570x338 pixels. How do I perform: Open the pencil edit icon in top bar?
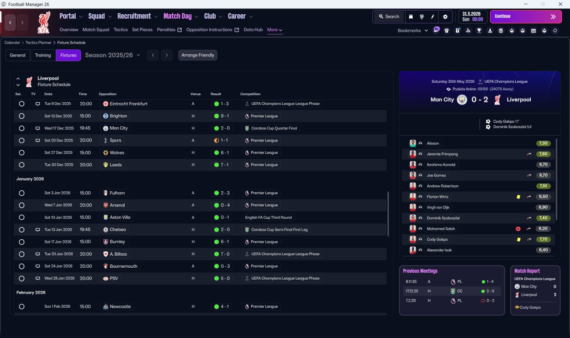[x=432, y=16]
